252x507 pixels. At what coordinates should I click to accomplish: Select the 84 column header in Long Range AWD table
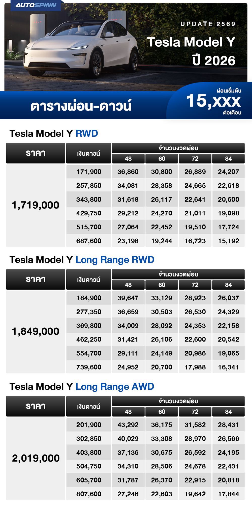pyautogui.click(x=228, y=412)
